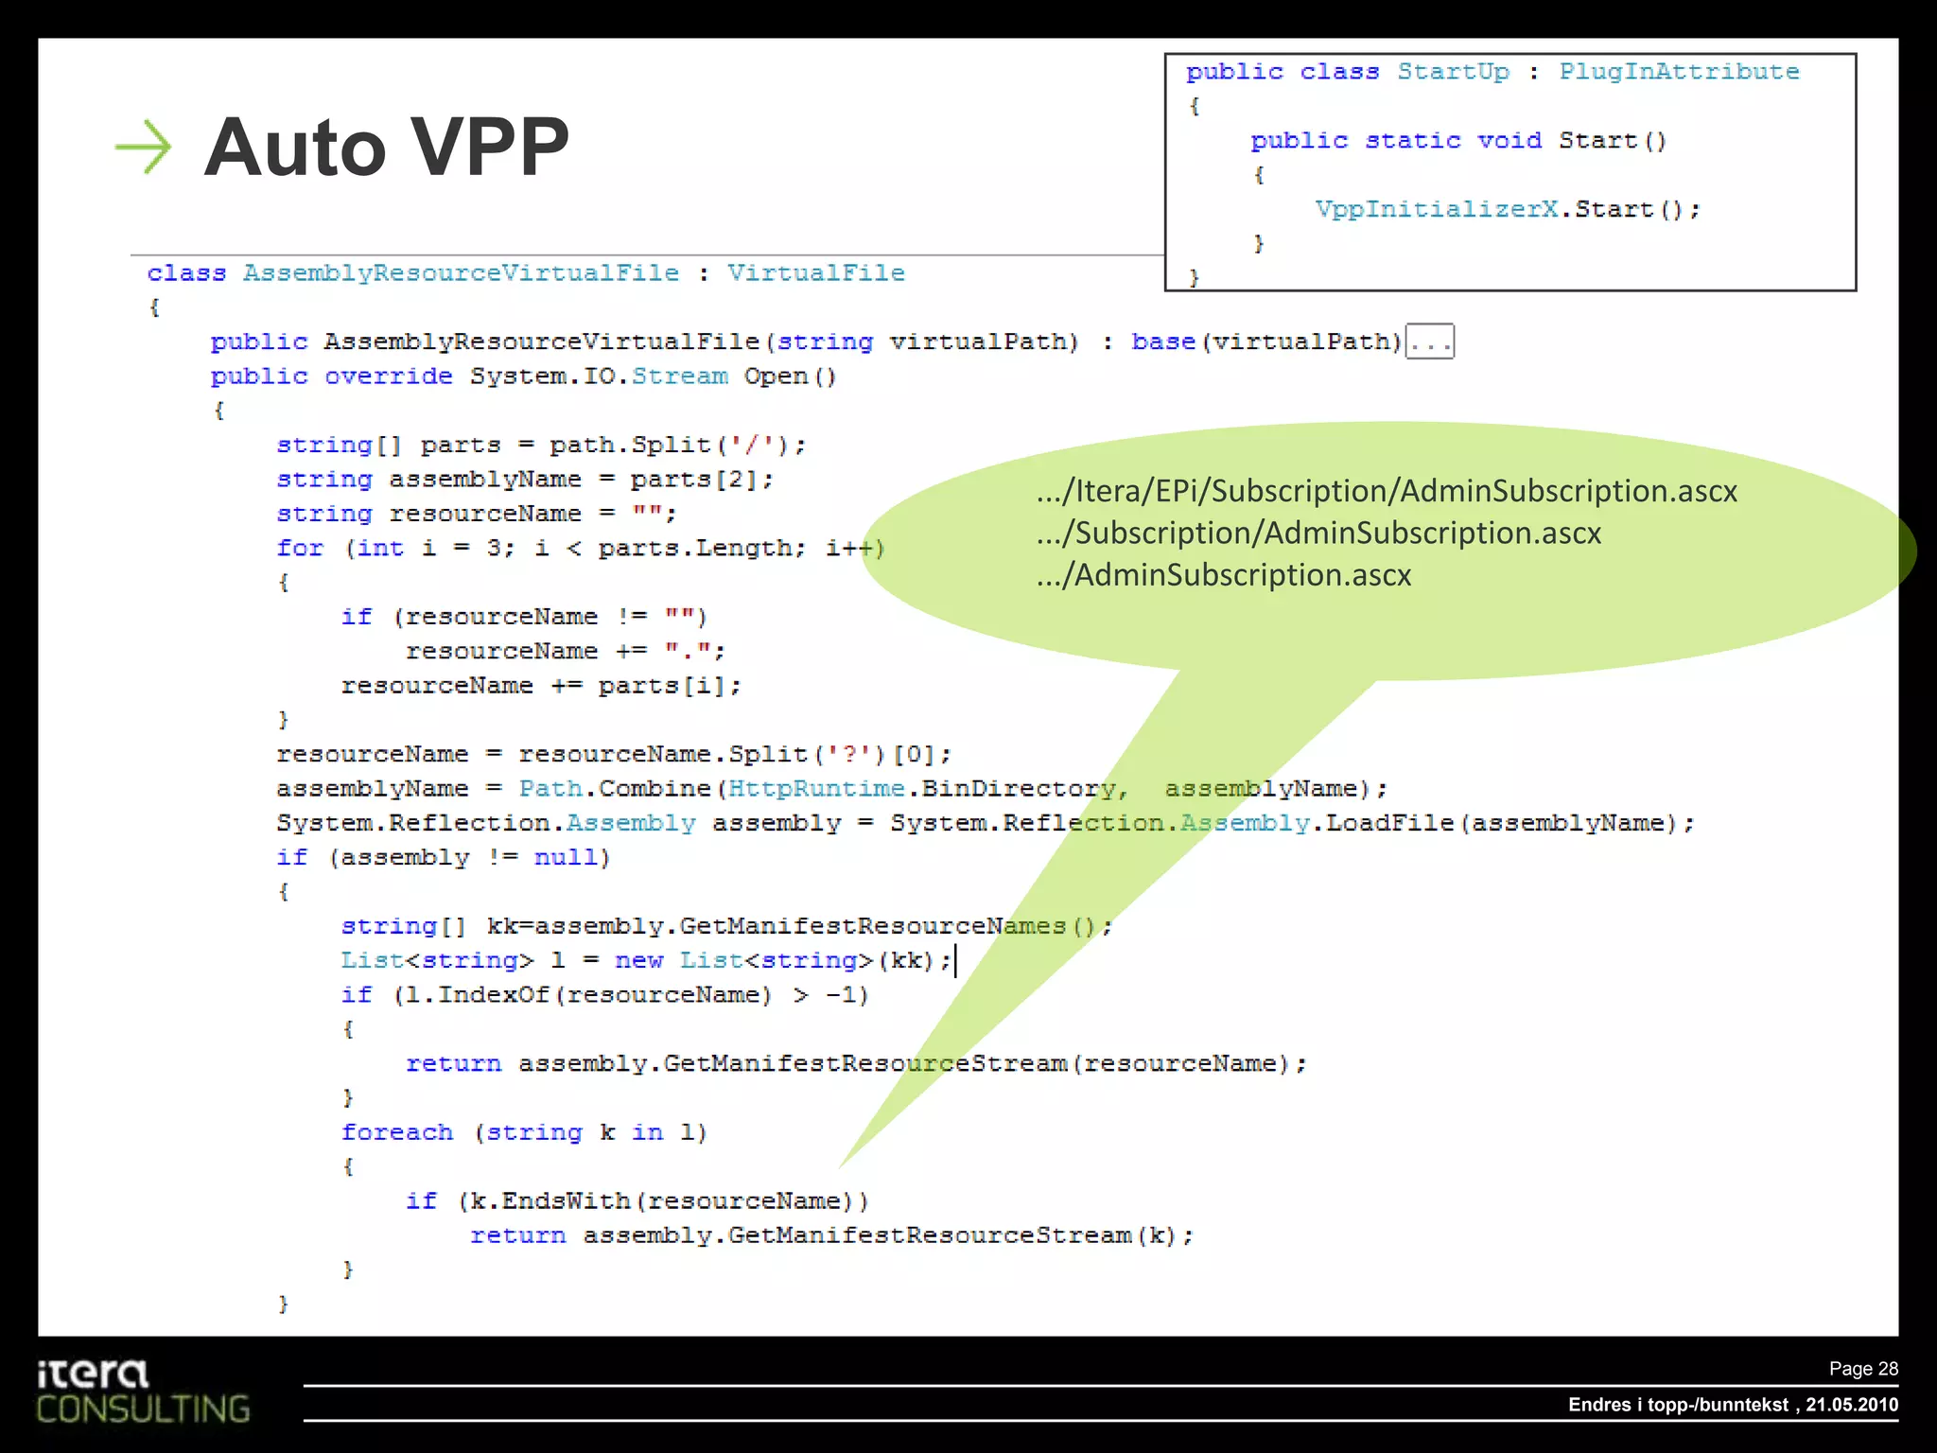Image resolution: width=1937 pixels, height=1453 pixels.
Task: Click the VirtualFile base class name
Action: 815,273
